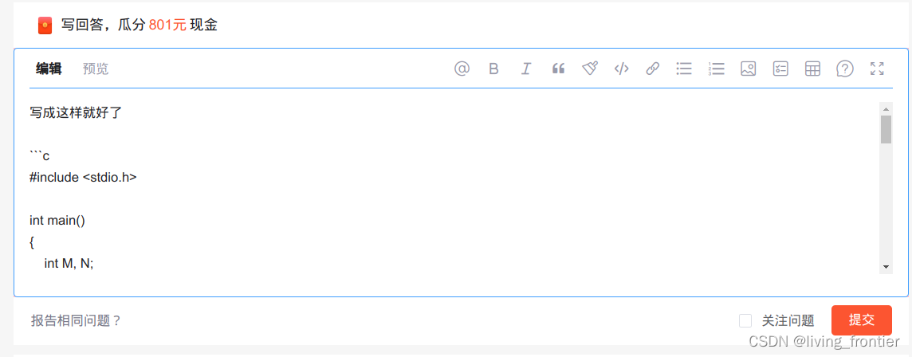Apply italic formatting with the I icon

click(x=526, y=69)
